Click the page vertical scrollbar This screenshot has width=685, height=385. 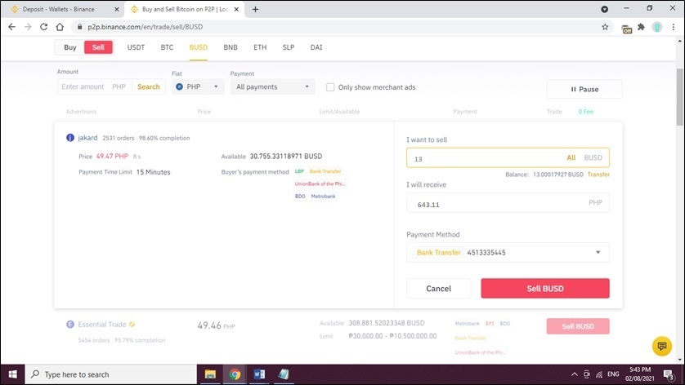(x=679, y=97)
